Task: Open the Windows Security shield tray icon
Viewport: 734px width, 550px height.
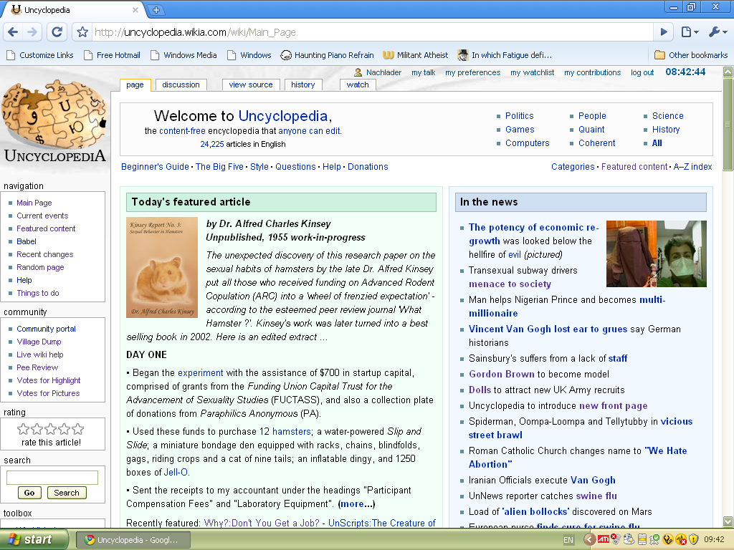Action: (x=692, y=539)
